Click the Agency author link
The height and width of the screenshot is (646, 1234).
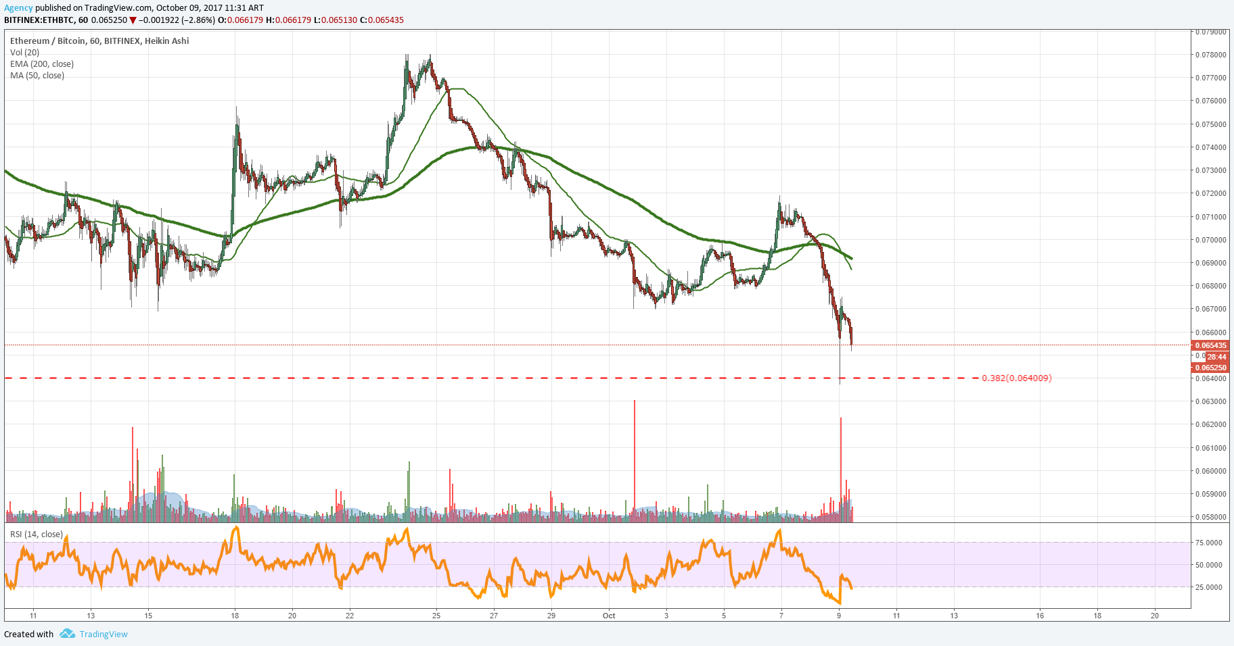point(18,8)
